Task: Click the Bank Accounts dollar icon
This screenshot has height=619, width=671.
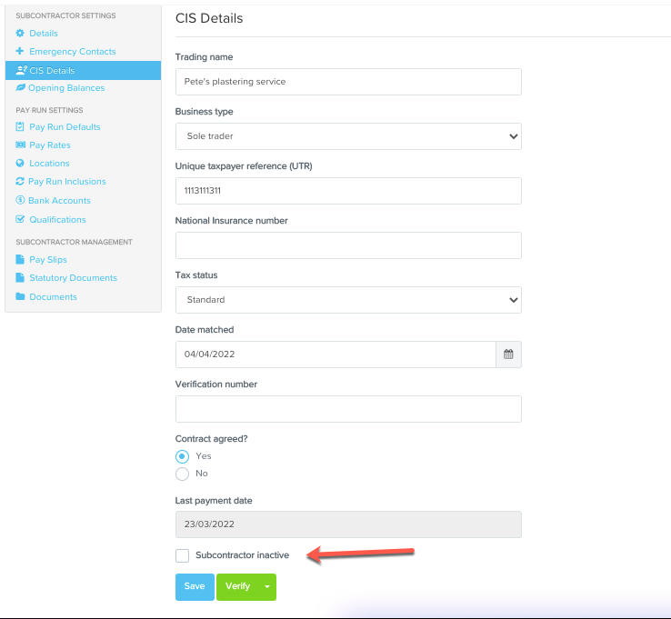Action: click(x=20, y=201)
